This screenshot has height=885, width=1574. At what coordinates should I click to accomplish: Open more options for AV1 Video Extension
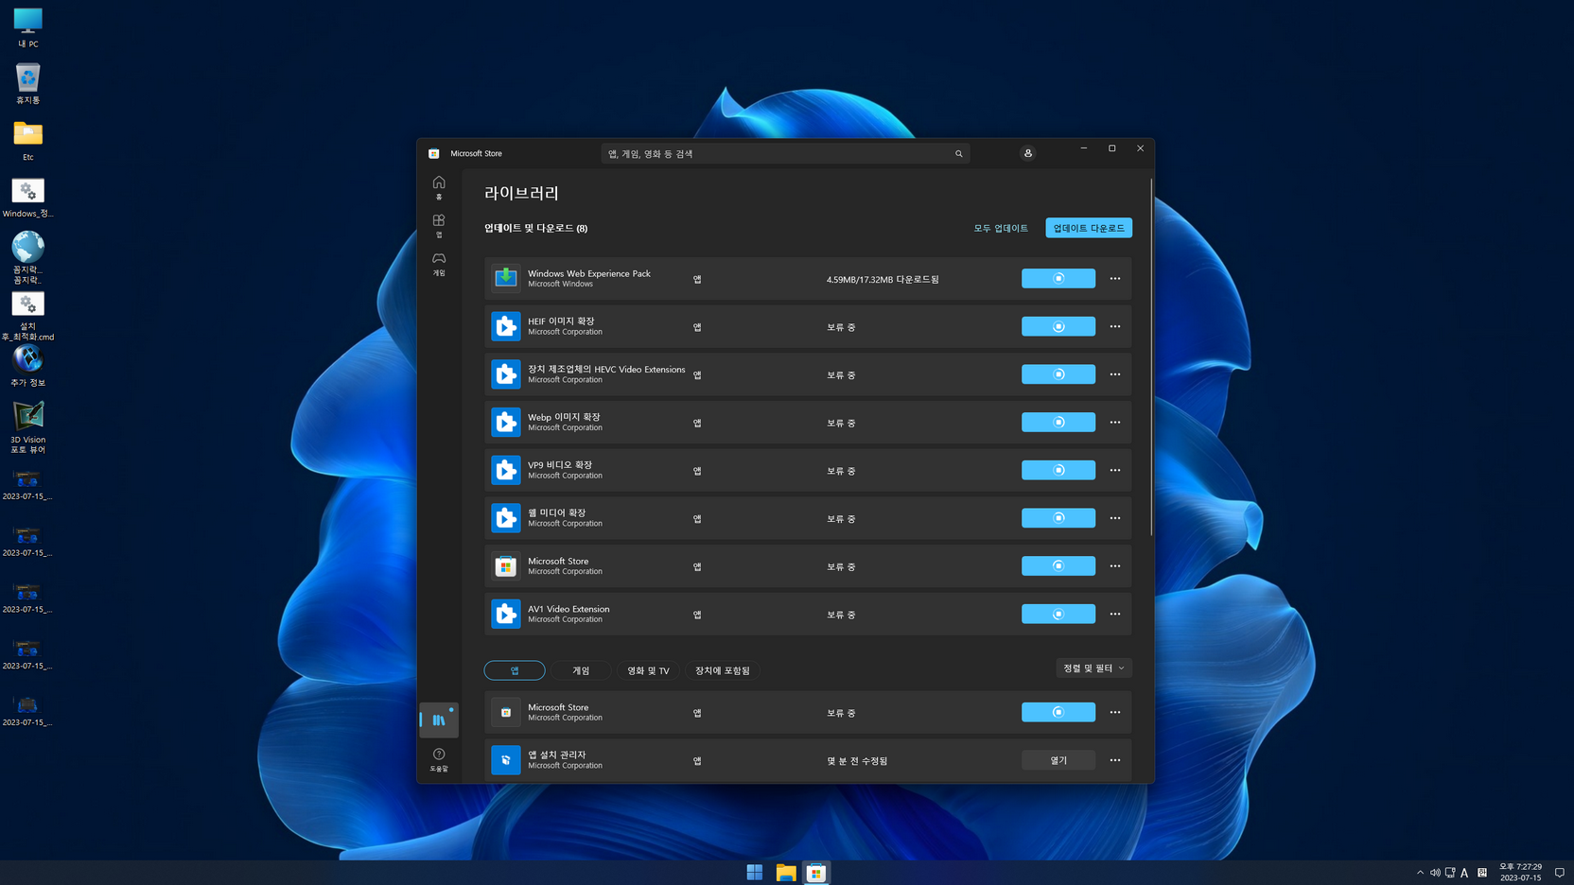pos(1115,614)
